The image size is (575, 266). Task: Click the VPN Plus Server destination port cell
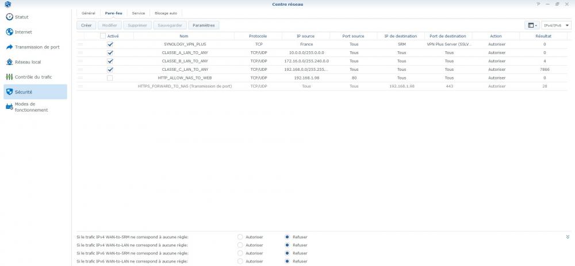click(449, 44)
